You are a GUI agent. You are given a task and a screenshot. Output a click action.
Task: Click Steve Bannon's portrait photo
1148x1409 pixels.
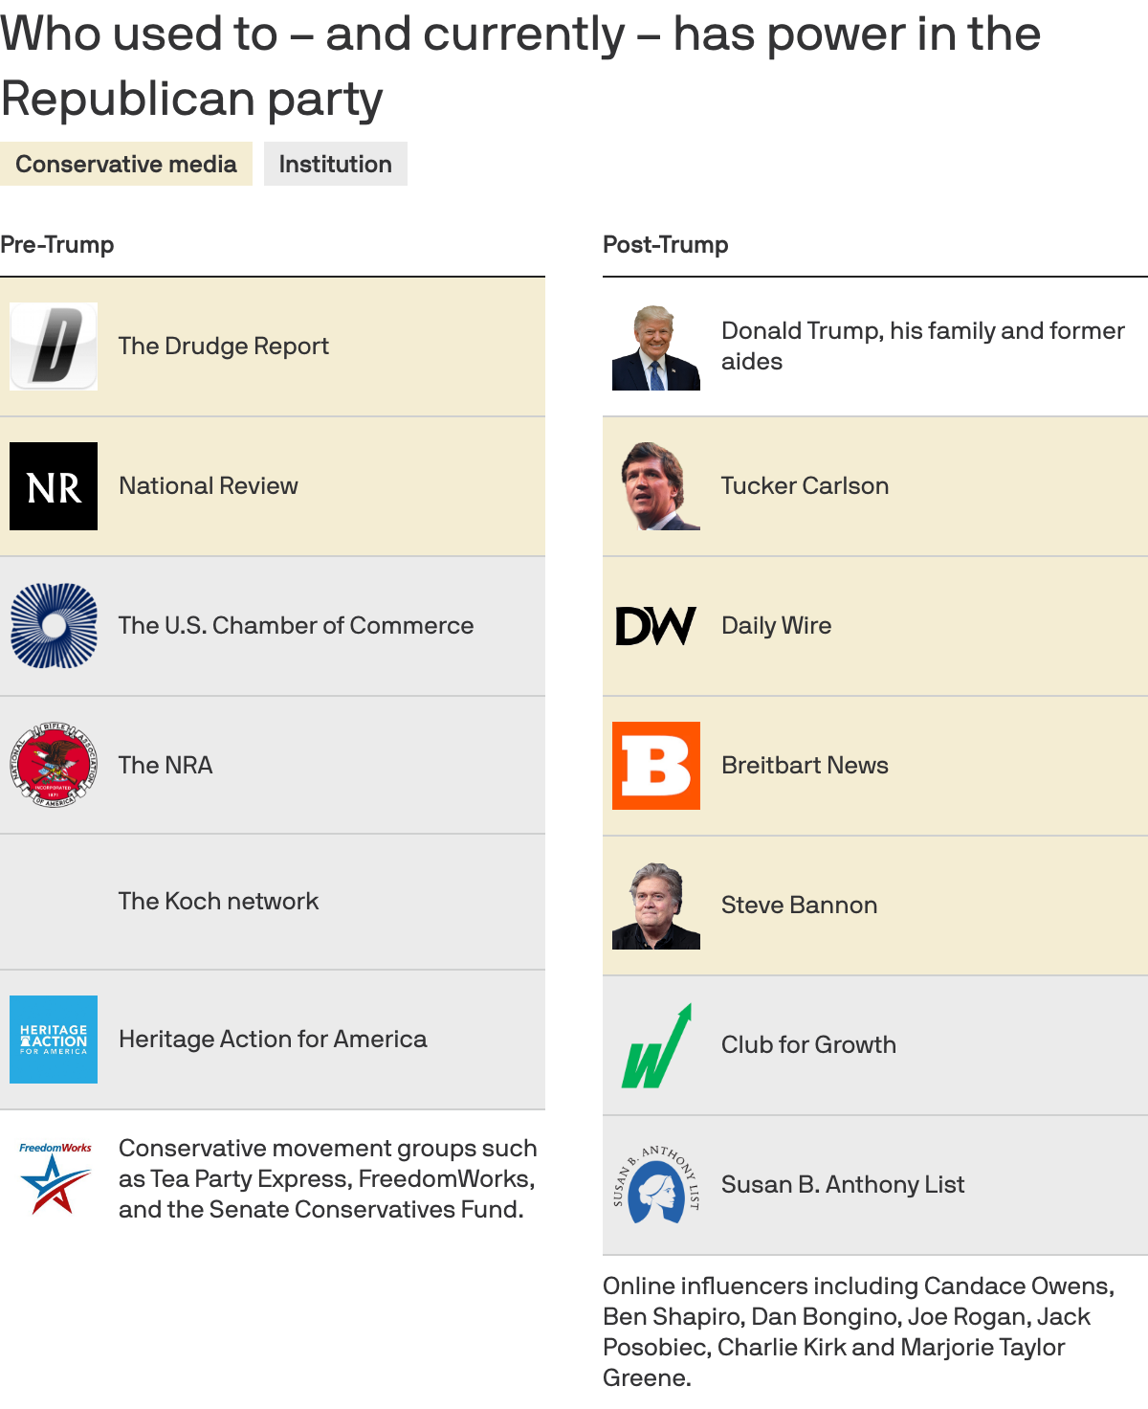pyautogui.click(x=656, y=906)
